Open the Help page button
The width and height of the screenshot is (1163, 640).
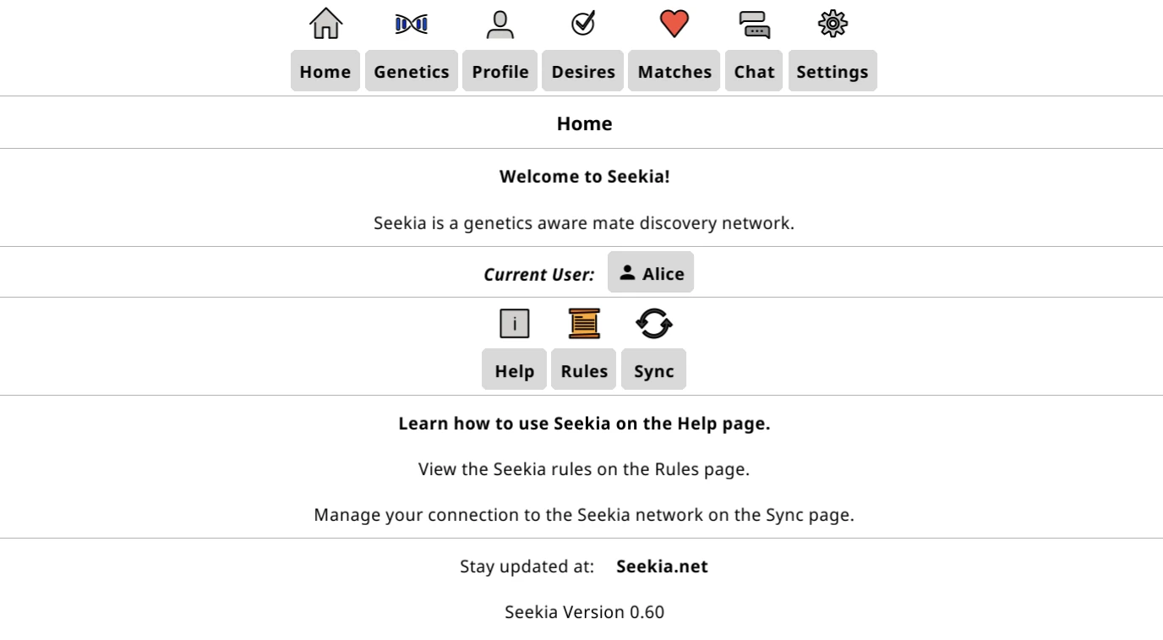tap(514, 369)
